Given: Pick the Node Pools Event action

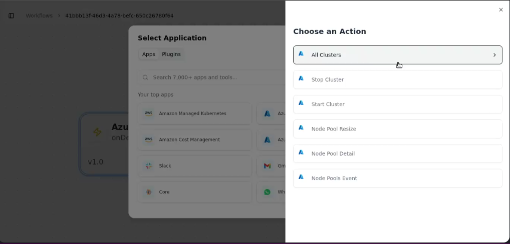Looking at the screenshot, I should [x=397, y=178].
